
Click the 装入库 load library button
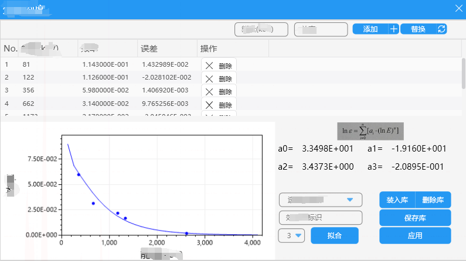[397, 200]
